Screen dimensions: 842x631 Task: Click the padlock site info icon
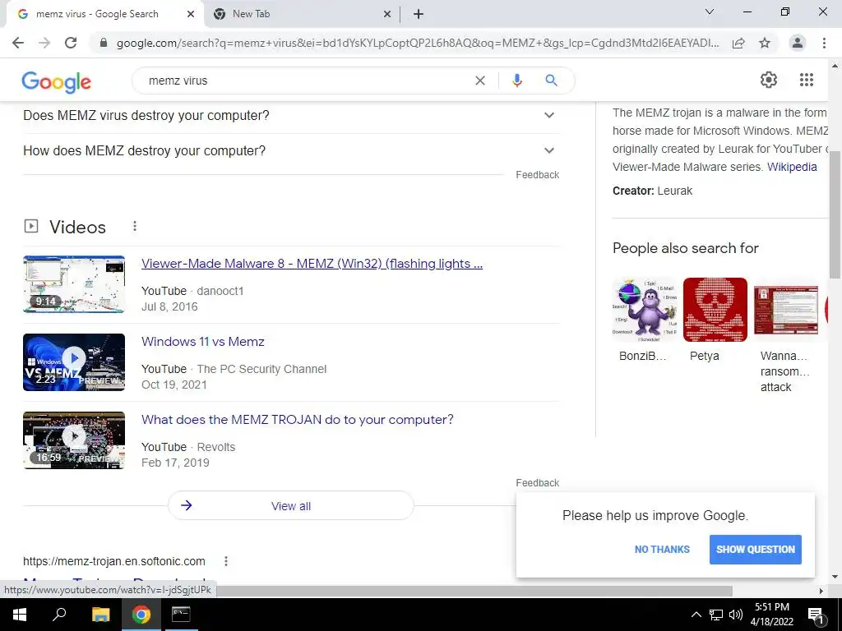[104, 43]
